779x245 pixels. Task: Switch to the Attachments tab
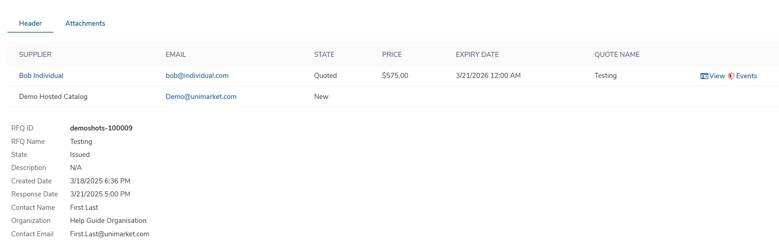[x=85, y=24]
